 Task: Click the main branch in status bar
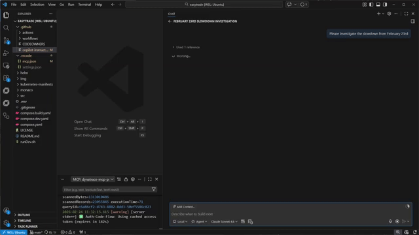point(36,232)
